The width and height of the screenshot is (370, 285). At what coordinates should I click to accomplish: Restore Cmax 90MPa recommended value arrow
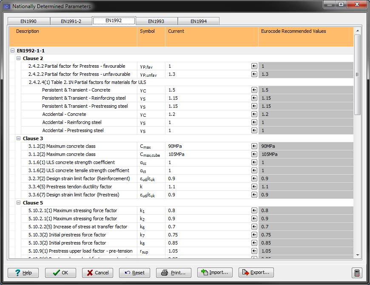pyautogui.click(x=254, y=146)
